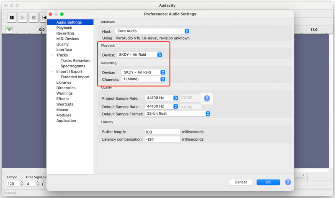The height and width of the screenshot is (198, 335).
Task: Click the green playhead triangle on timeline
Action: tap(9, 29)
